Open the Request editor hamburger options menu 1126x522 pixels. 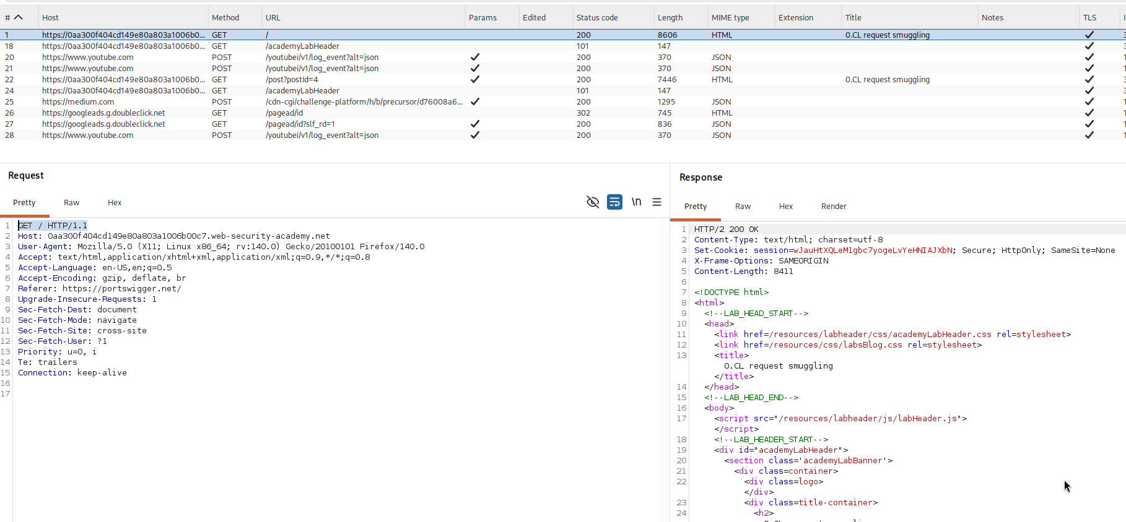point(657,202)
